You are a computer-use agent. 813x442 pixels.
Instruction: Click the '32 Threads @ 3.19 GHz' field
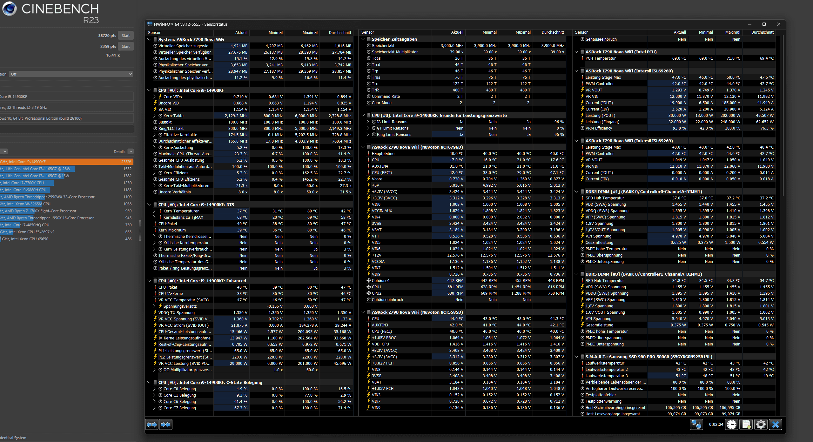66,107
